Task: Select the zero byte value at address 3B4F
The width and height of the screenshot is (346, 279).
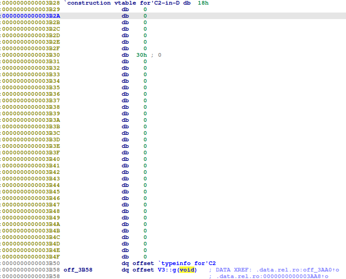Action: point(145,257)
